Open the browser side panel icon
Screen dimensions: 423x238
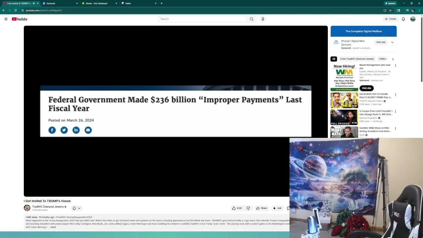coord(399,10)
